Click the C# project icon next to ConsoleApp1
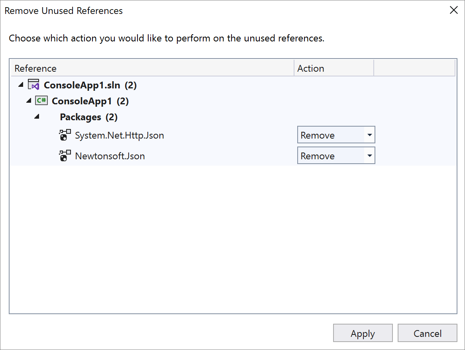Image resolution: width=465 pixels, height=350 pixels. pos(41,100)
